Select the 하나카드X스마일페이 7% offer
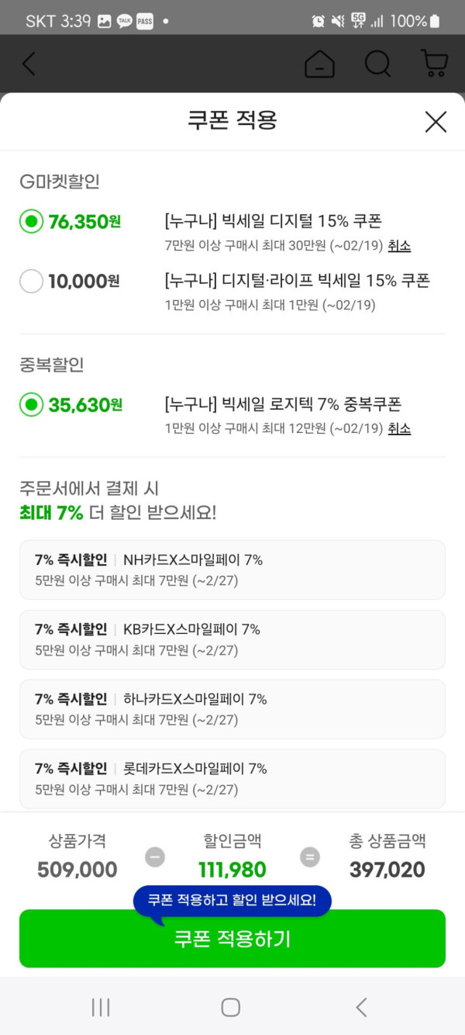465x1035 pixels. point(232,709)
